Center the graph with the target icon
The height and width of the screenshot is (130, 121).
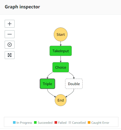(x=10, y=45)
